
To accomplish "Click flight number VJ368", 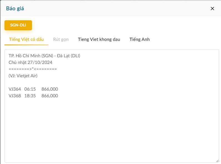I will tap(15, 96).
